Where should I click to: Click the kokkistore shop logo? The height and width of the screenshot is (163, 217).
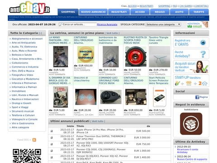pyautogui.click(x=191, y=124)
